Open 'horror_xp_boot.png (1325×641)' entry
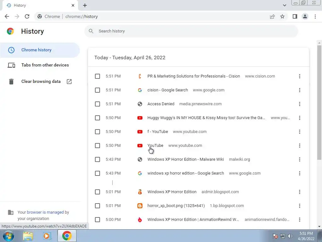Viewport: 322px width, 242px height. pos(176,205)
